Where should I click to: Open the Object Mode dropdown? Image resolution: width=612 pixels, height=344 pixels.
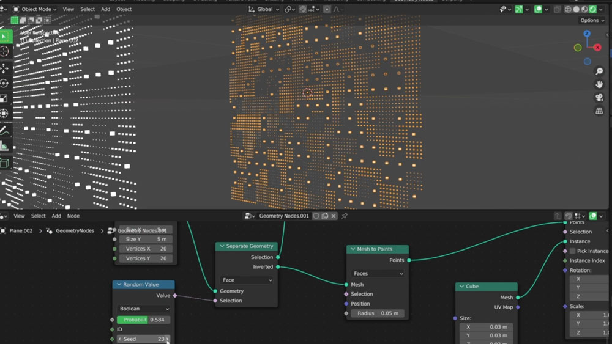35,9
